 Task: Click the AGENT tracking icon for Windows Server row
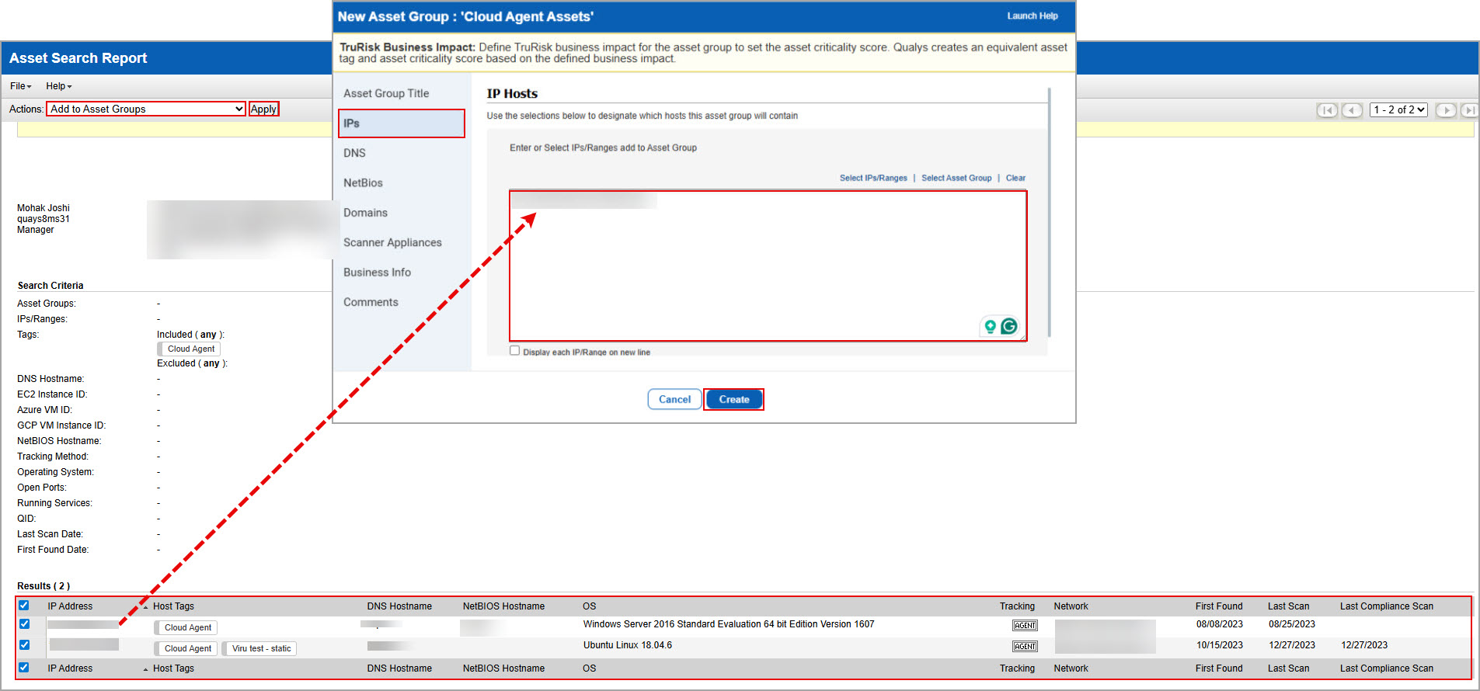(x=1025, y=626)
